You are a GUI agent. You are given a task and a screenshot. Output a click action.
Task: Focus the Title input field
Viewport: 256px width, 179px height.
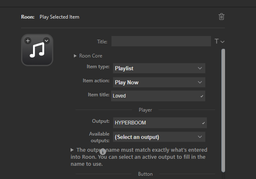pos(161,41)
